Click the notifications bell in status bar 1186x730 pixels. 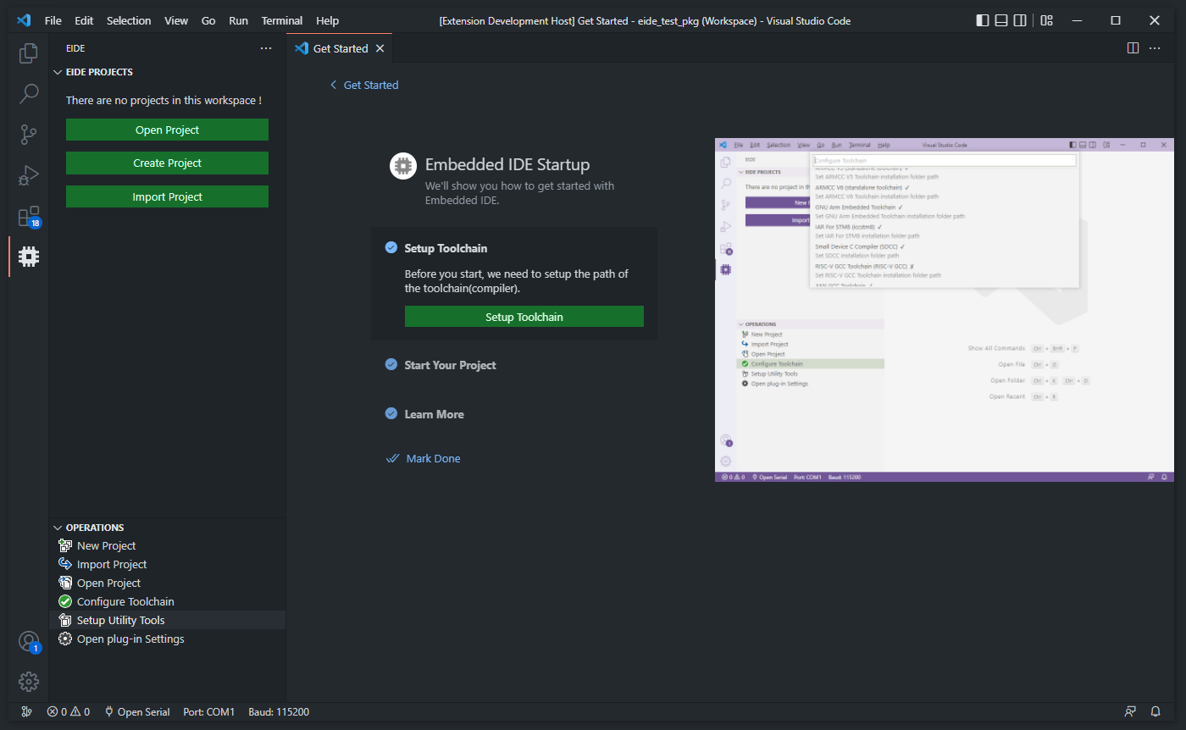click(x=1156, y=711)
